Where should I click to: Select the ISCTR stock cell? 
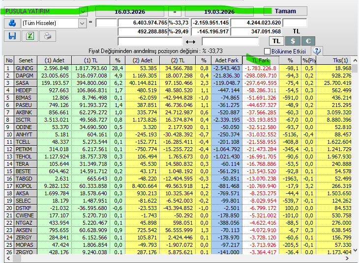pyautogui.click(x=26, y=120)
